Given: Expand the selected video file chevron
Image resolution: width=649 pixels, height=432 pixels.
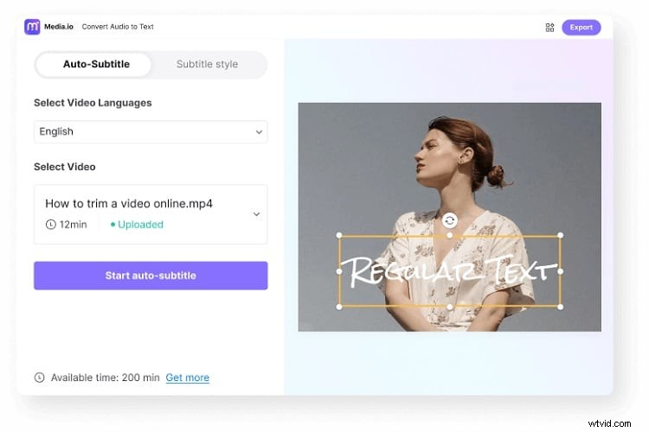Looking at the screenshot, I should pos(257,214).
